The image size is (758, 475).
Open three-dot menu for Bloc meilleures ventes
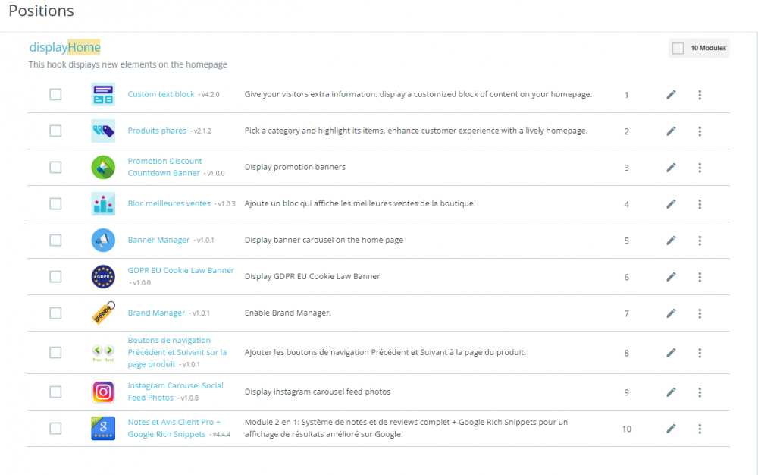tap(700, 204)
